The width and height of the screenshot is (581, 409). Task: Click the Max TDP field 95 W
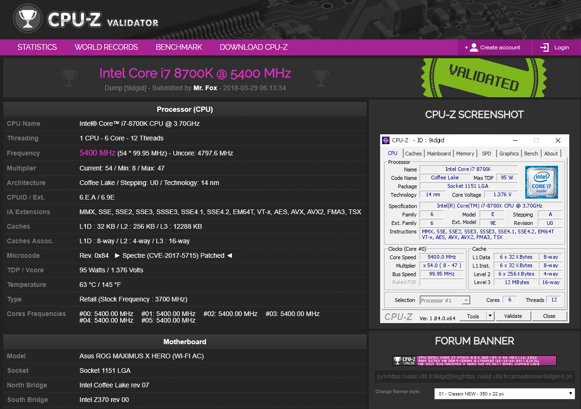pos(507,177)
